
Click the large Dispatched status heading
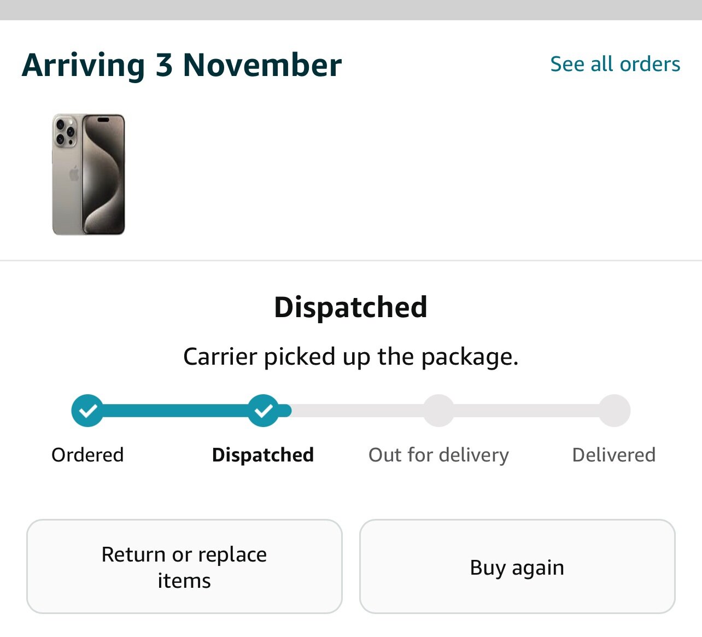[x=350, y=307]
